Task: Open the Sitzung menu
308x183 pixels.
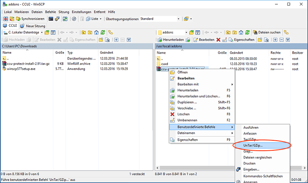Action: point(64,12)
